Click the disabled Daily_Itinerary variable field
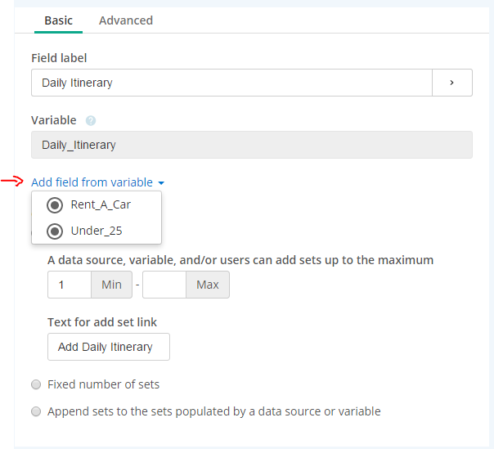Image resolution: width=494 pixels, height=449 pixels. [x=252, y=145]
